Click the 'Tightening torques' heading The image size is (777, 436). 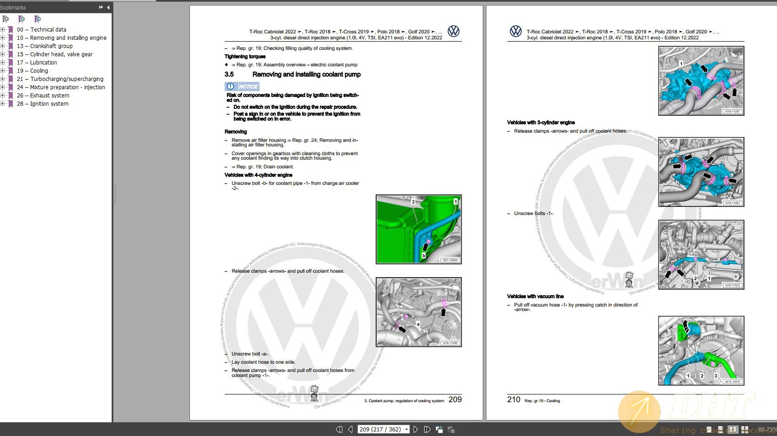click(245, 56)
